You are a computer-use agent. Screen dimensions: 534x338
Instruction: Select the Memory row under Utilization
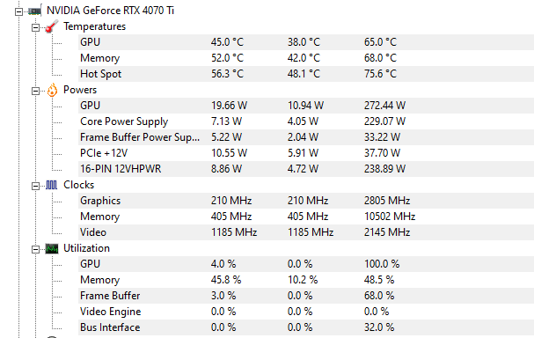click(x=306, y=280)
